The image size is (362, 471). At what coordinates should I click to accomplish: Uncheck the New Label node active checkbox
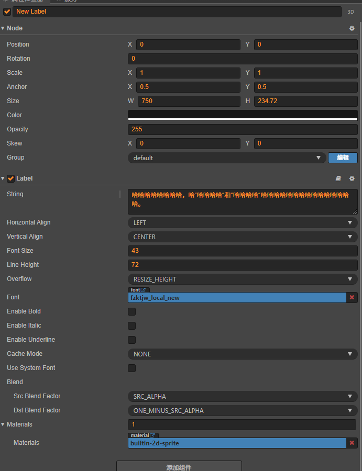point(7,12)
